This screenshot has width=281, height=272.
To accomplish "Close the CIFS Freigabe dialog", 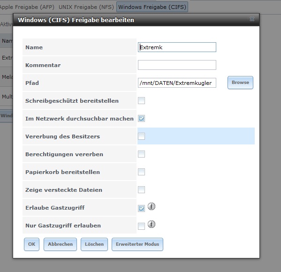I will [x=252, y=19].
